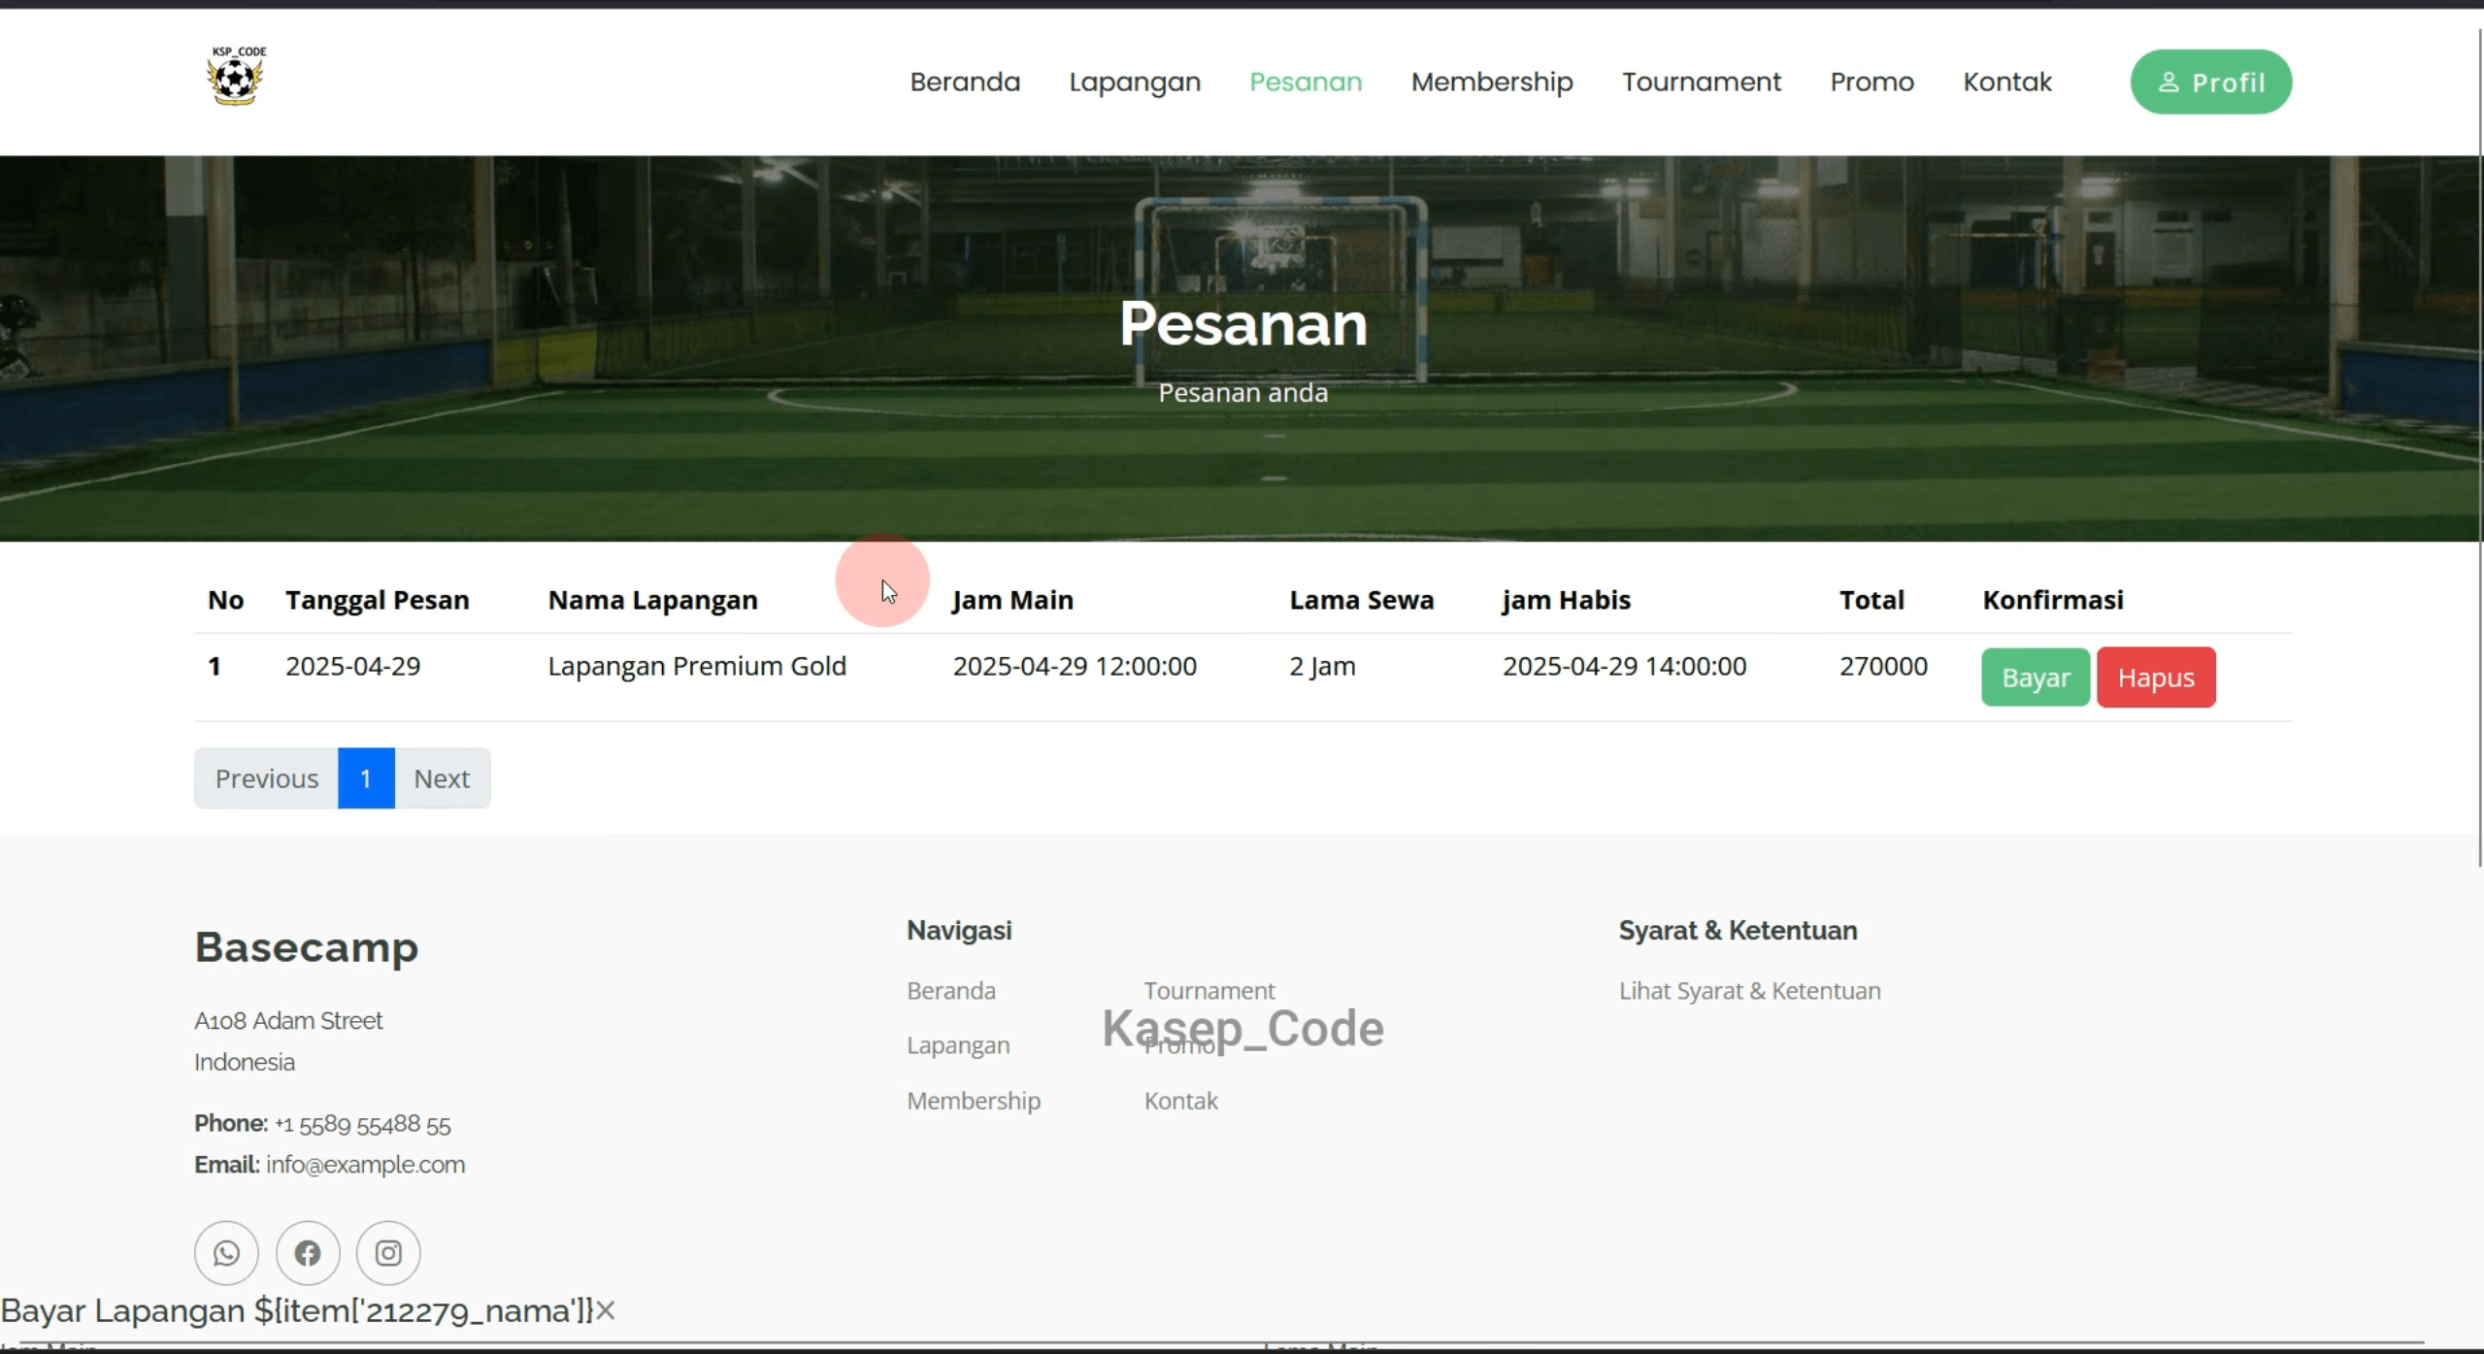This screenshot has height=1354, width=2484.
Task: Click the Tanggal Pesan column header
Action: (377, 600)
